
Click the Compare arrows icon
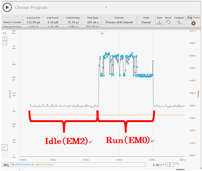(x=179, y=22)
